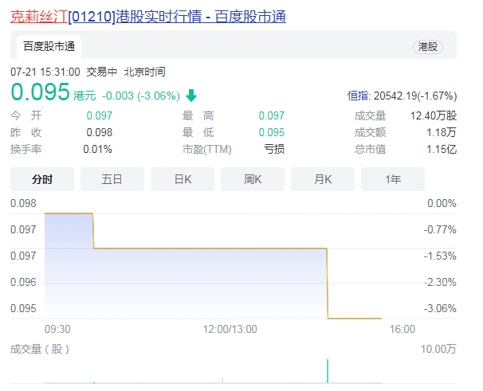Click the 港元 currency label
Image resolution: width=483 pixels, height=391 pixels.
pyautogui.click(x=84, y=96)
